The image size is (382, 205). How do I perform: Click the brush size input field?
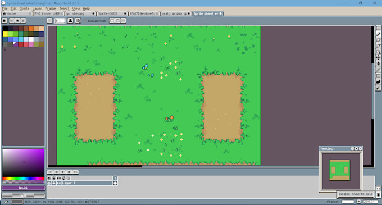pyautogui.click(x=60, y=21)
